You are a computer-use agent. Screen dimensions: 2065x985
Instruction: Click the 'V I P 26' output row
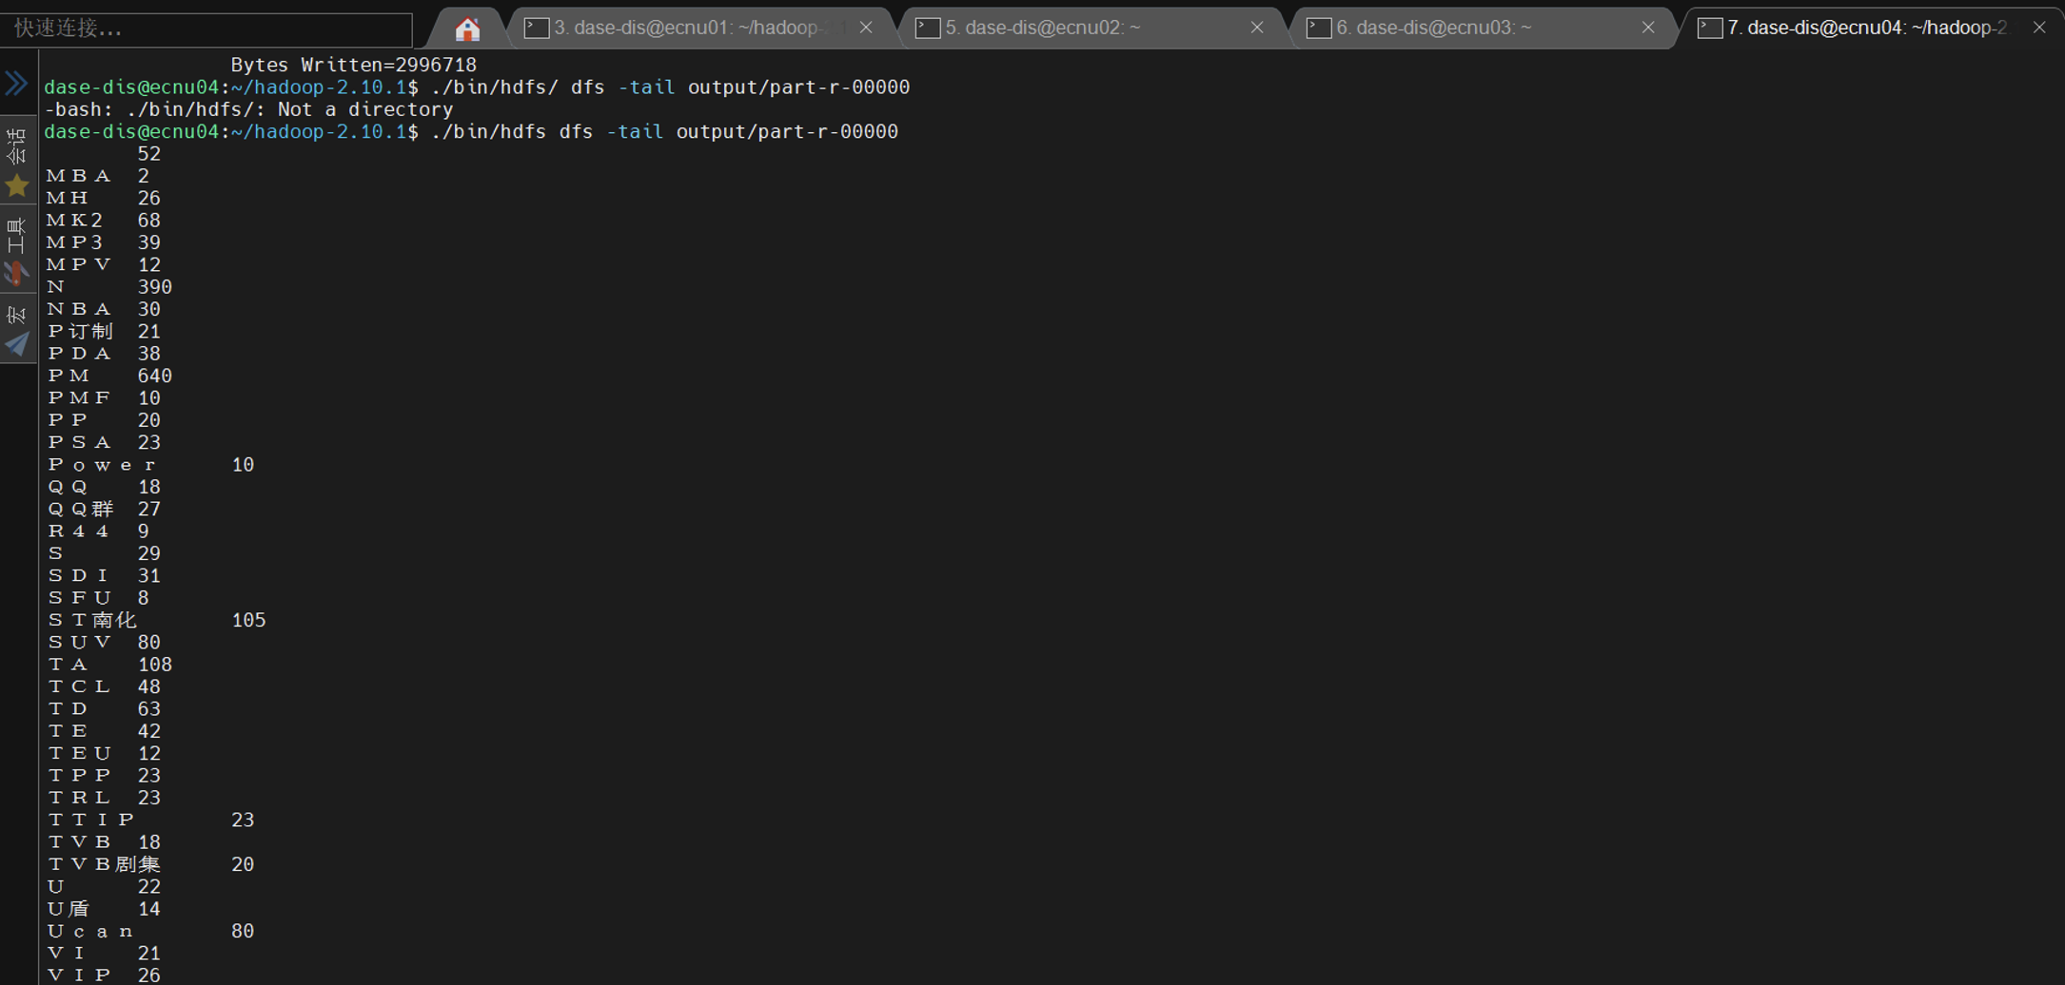point(104,975)
